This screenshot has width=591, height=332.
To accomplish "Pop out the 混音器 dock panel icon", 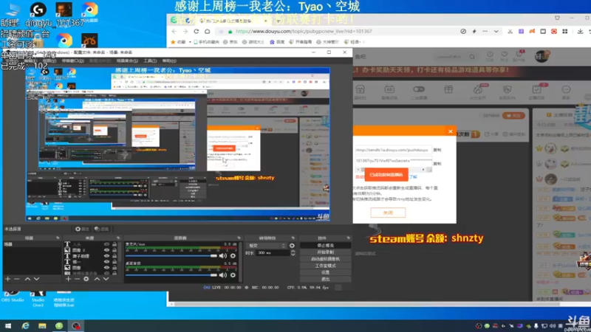I will pyautogui.click(x=239, y=238).
